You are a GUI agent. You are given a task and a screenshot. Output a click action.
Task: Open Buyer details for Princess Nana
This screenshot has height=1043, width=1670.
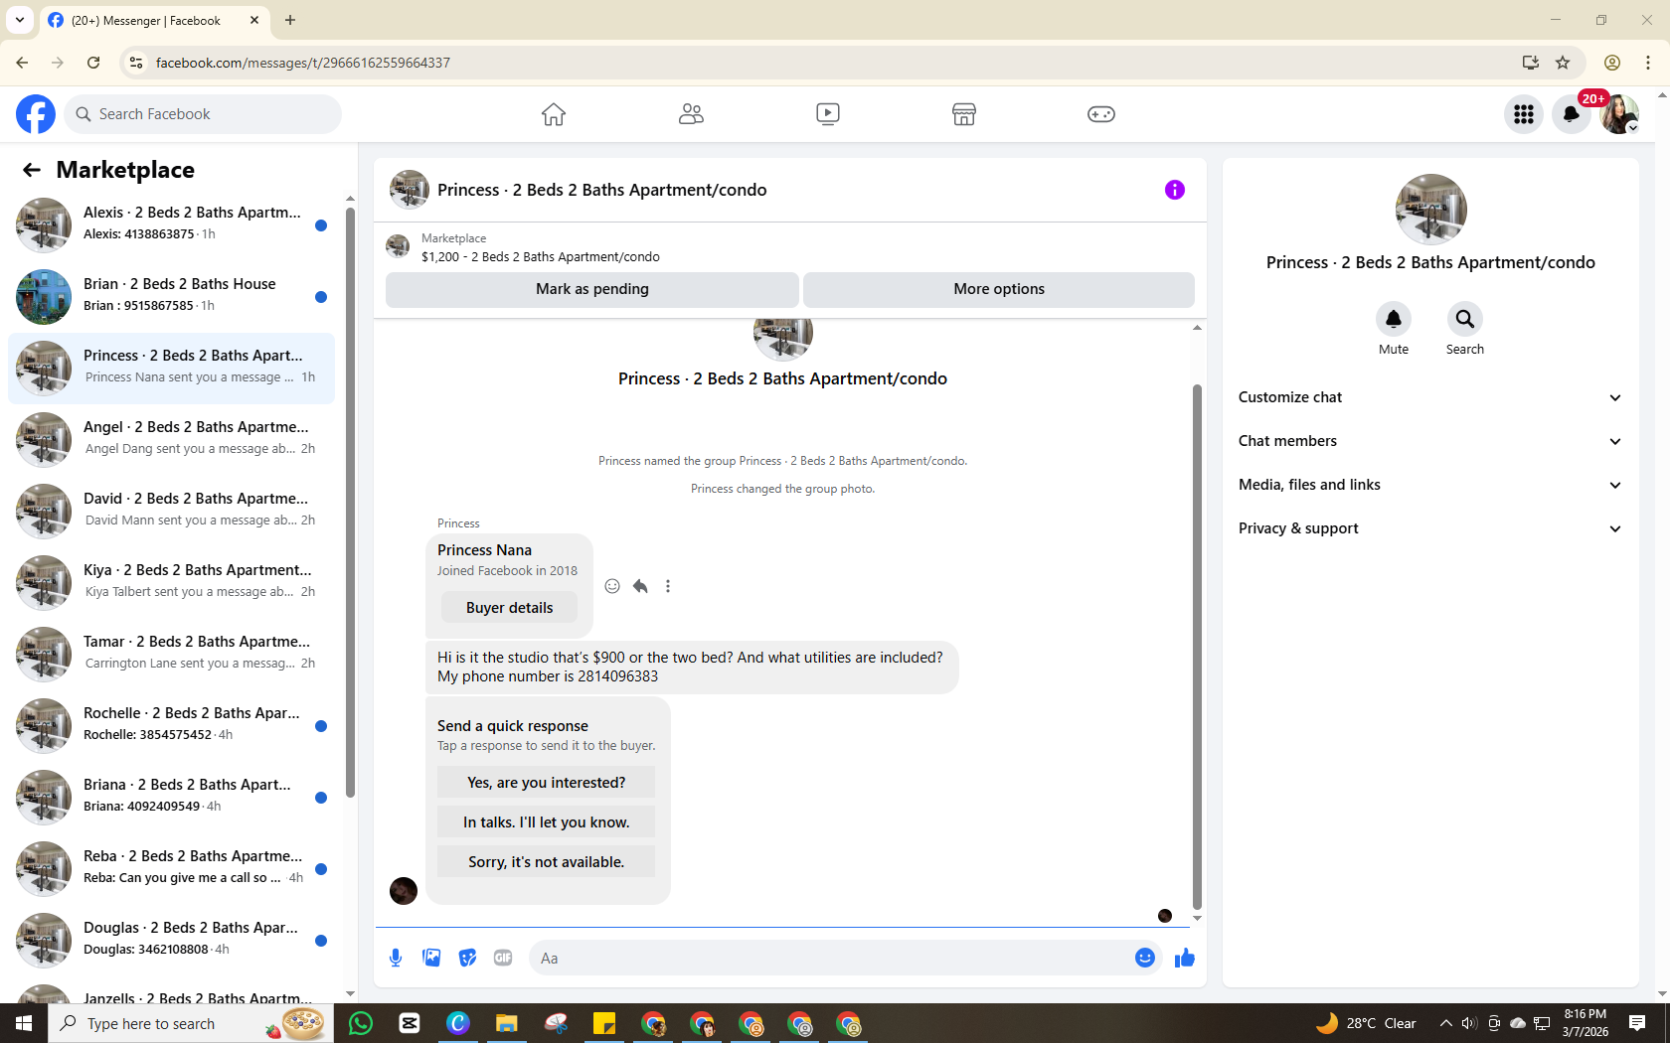click(509, 608)
